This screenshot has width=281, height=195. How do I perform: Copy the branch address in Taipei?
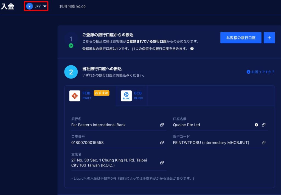[x=162, y=163]
